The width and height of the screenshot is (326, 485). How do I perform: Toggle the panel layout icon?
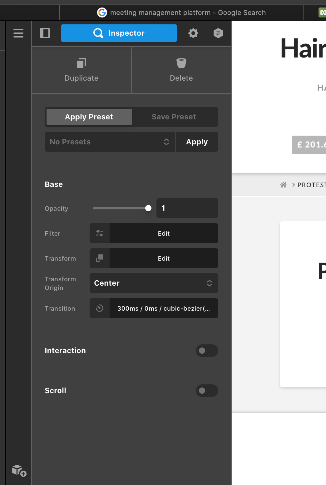pyautogui.click(x=45, y=33)
